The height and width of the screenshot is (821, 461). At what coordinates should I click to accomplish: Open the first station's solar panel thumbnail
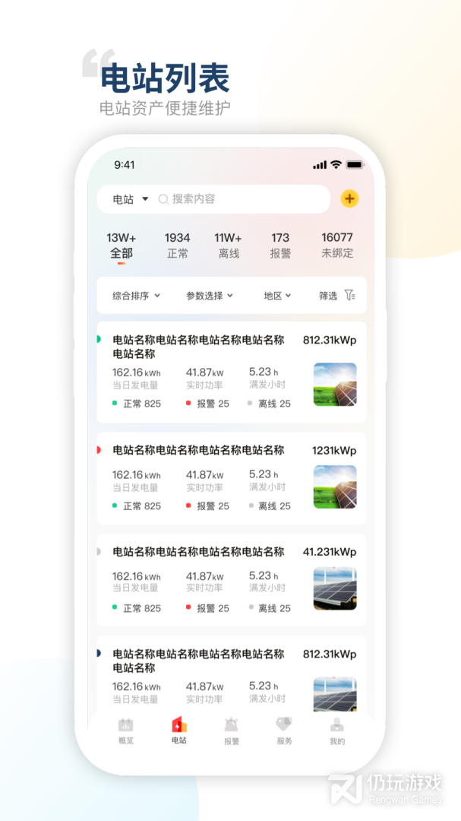(335, 385)
